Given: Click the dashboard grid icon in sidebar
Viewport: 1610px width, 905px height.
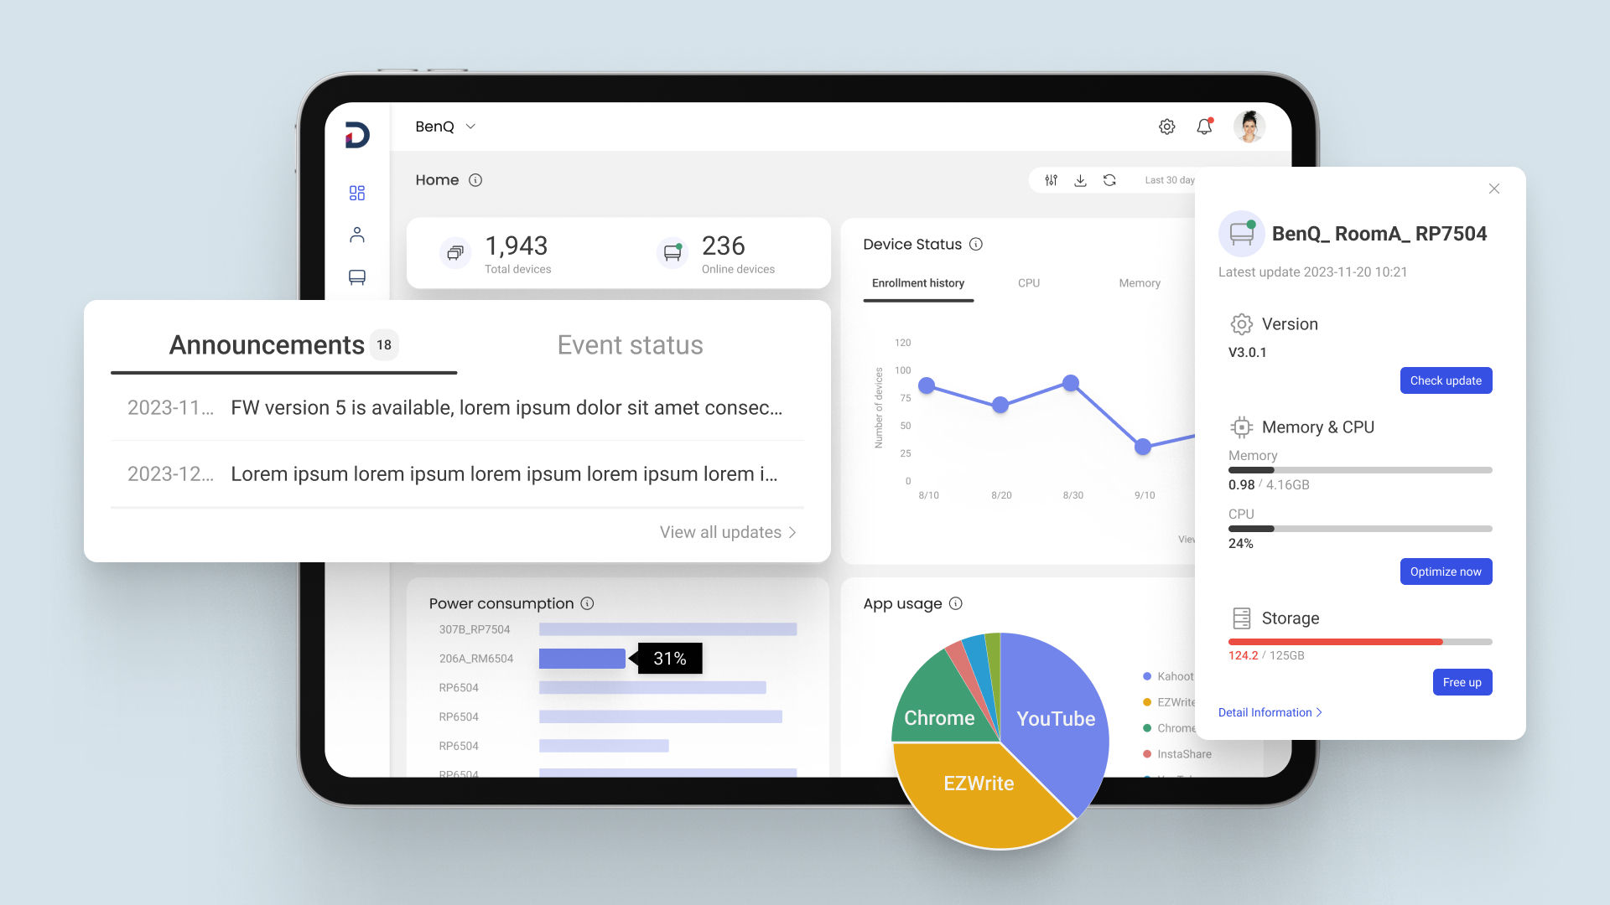Looking at the screenshot, I should [x=356, y=192].
